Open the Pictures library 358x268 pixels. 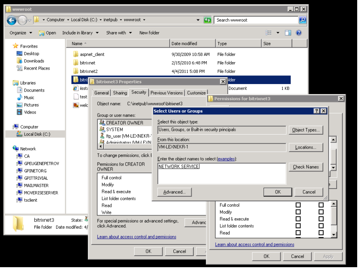pos(31,105)
